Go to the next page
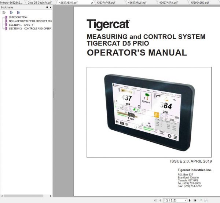 190,200
